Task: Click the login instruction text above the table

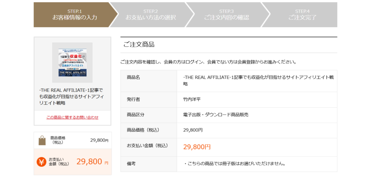Action: pos(208,62)
